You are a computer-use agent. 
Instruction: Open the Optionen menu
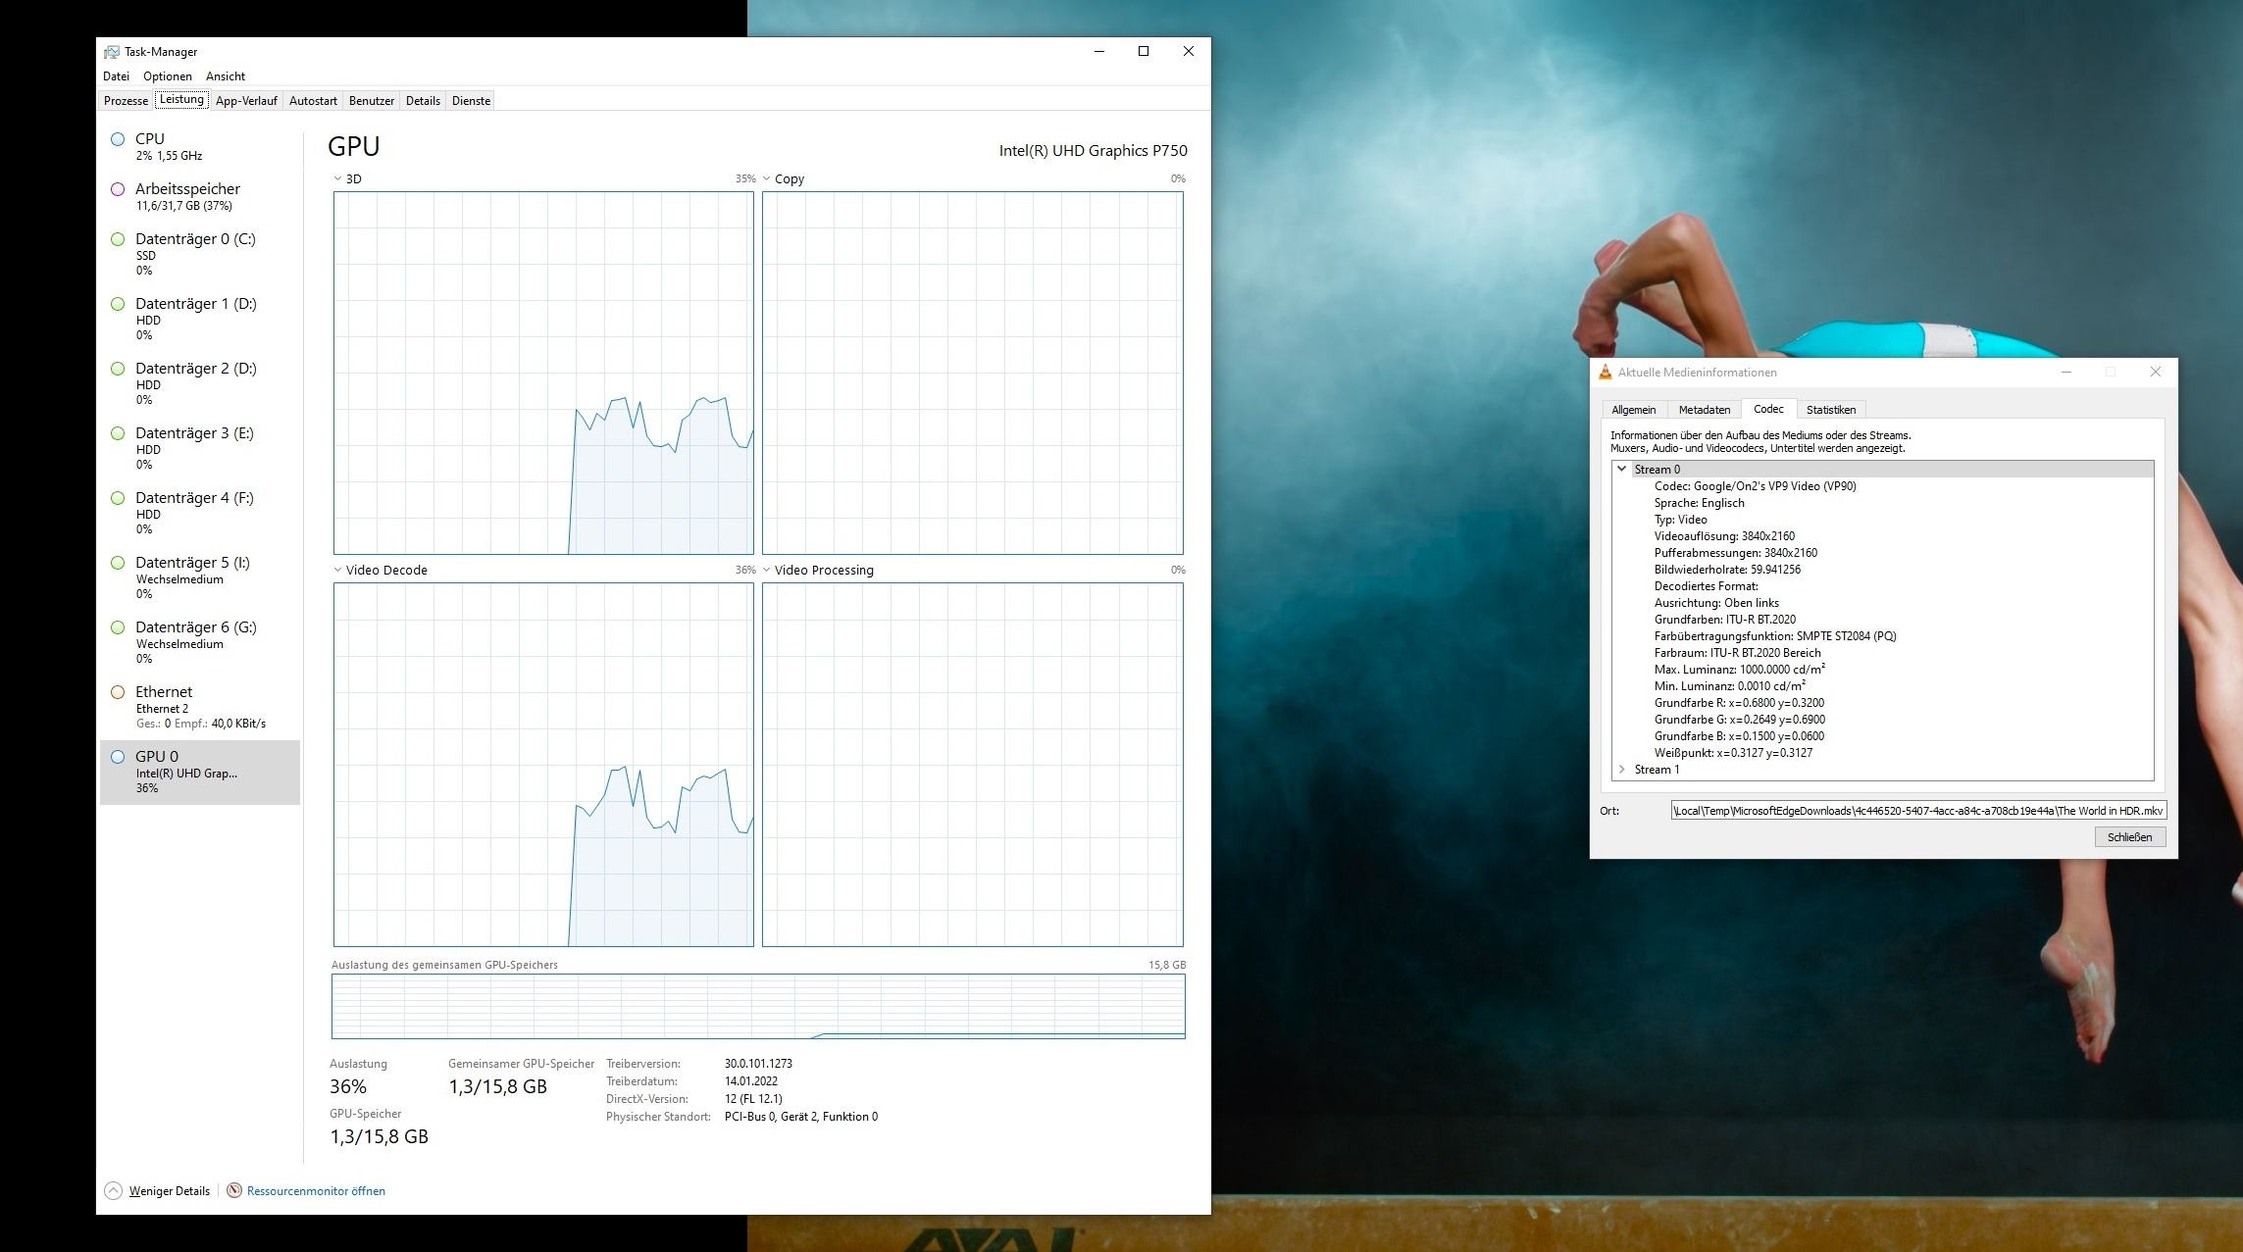pyautogui.click(x=168, y=76)
